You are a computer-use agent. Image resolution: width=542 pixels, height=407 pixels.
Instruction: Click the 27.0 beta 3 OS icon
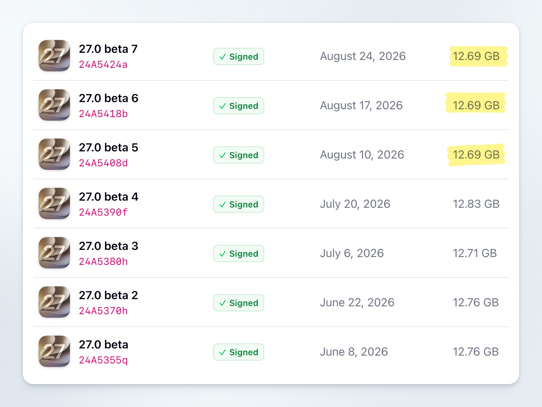pos(54,253)
